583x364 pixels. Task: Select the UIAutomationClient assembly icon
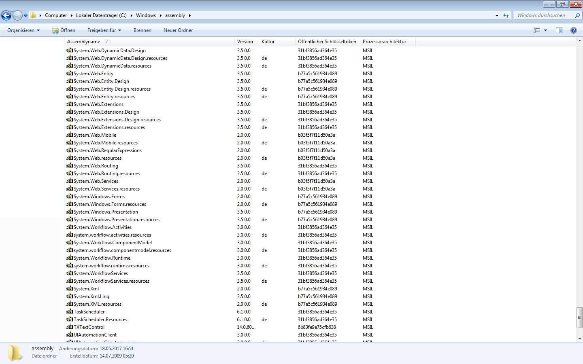(70, 335)
